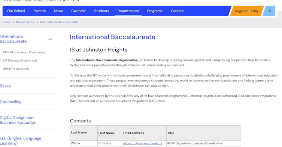Open Digital Design and Business Education
The width and height of the screenshot is (282, 147).
coord(18,120)
